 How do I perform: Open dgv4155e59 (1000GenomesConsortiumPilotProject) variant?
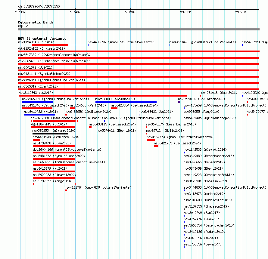point(225,105)
